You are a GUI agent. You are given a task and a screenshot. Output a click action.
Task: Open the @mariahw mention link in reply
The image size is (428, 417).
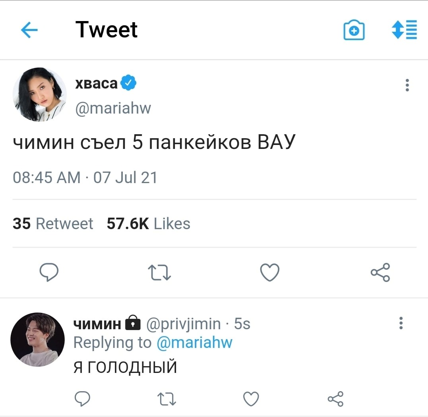pos(195,342)
